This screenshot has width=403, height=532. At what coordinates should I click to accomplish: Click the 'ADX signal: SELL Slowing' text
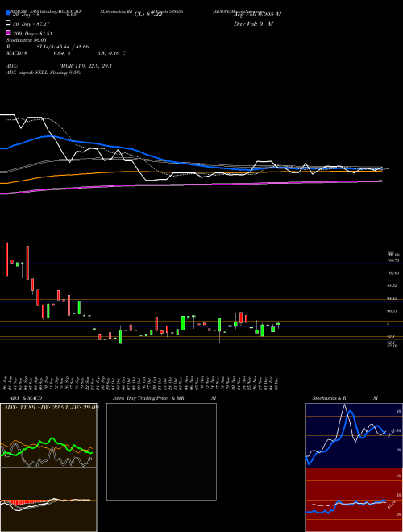(38, 73)
